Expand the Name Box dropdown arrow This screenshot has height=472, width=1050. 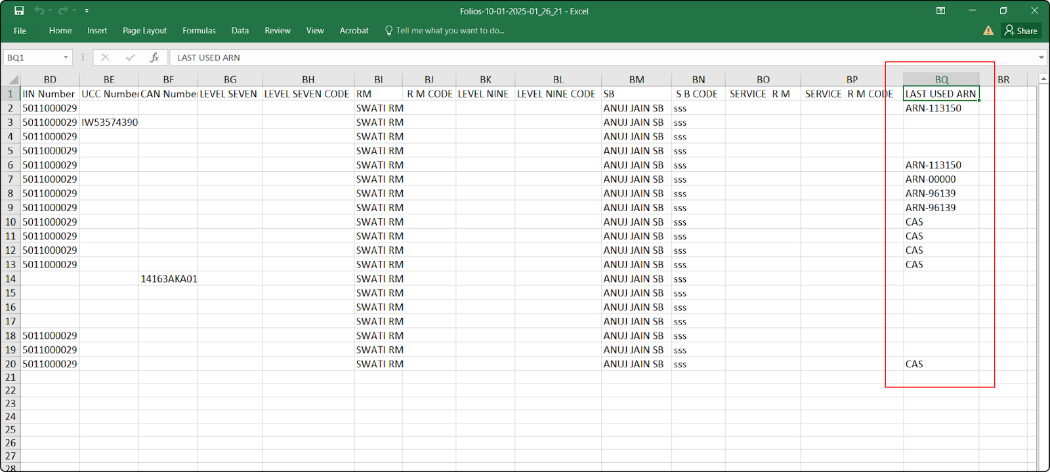66,58
